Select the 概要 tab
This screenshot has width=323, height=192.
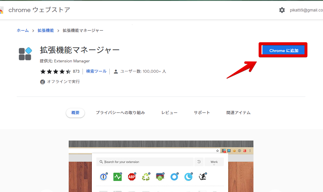[x=75, y=113]
